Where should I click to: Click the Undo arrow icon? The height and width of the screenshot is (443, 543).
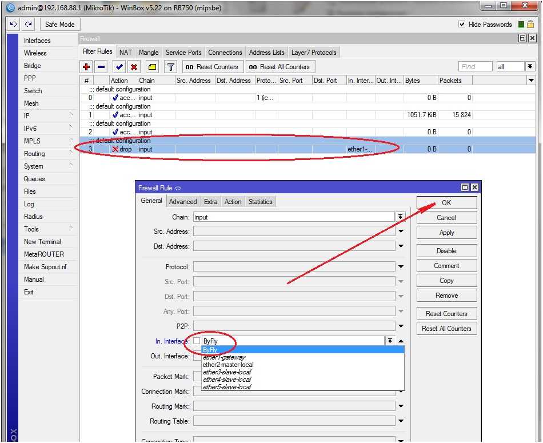14,24
